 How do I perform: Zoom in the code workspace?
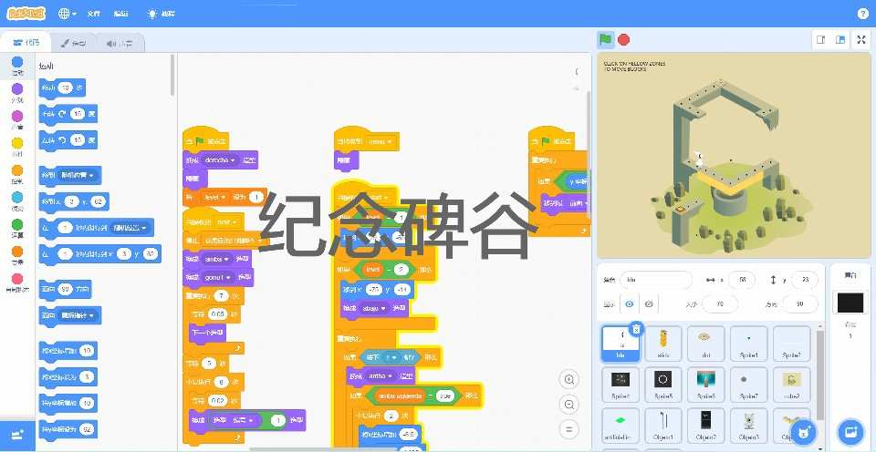coord(568,379)
